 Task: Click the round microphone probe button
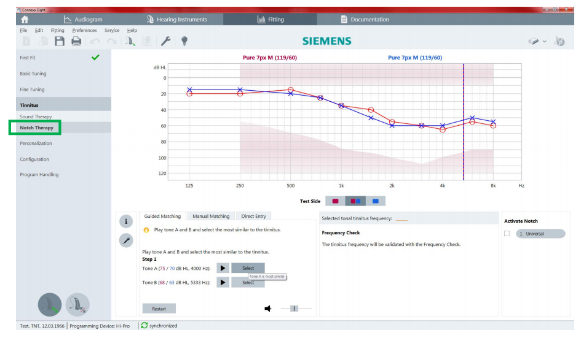126,240
